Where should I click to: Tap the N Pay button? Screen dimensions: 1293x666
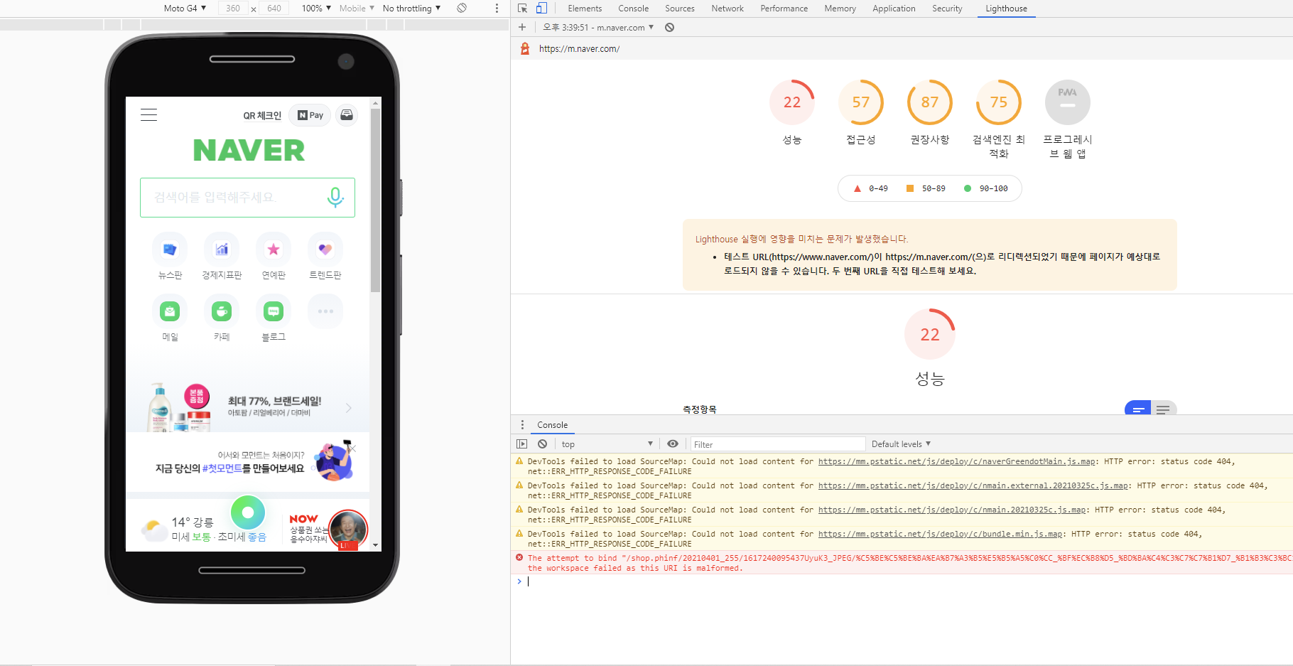[310, 115]
